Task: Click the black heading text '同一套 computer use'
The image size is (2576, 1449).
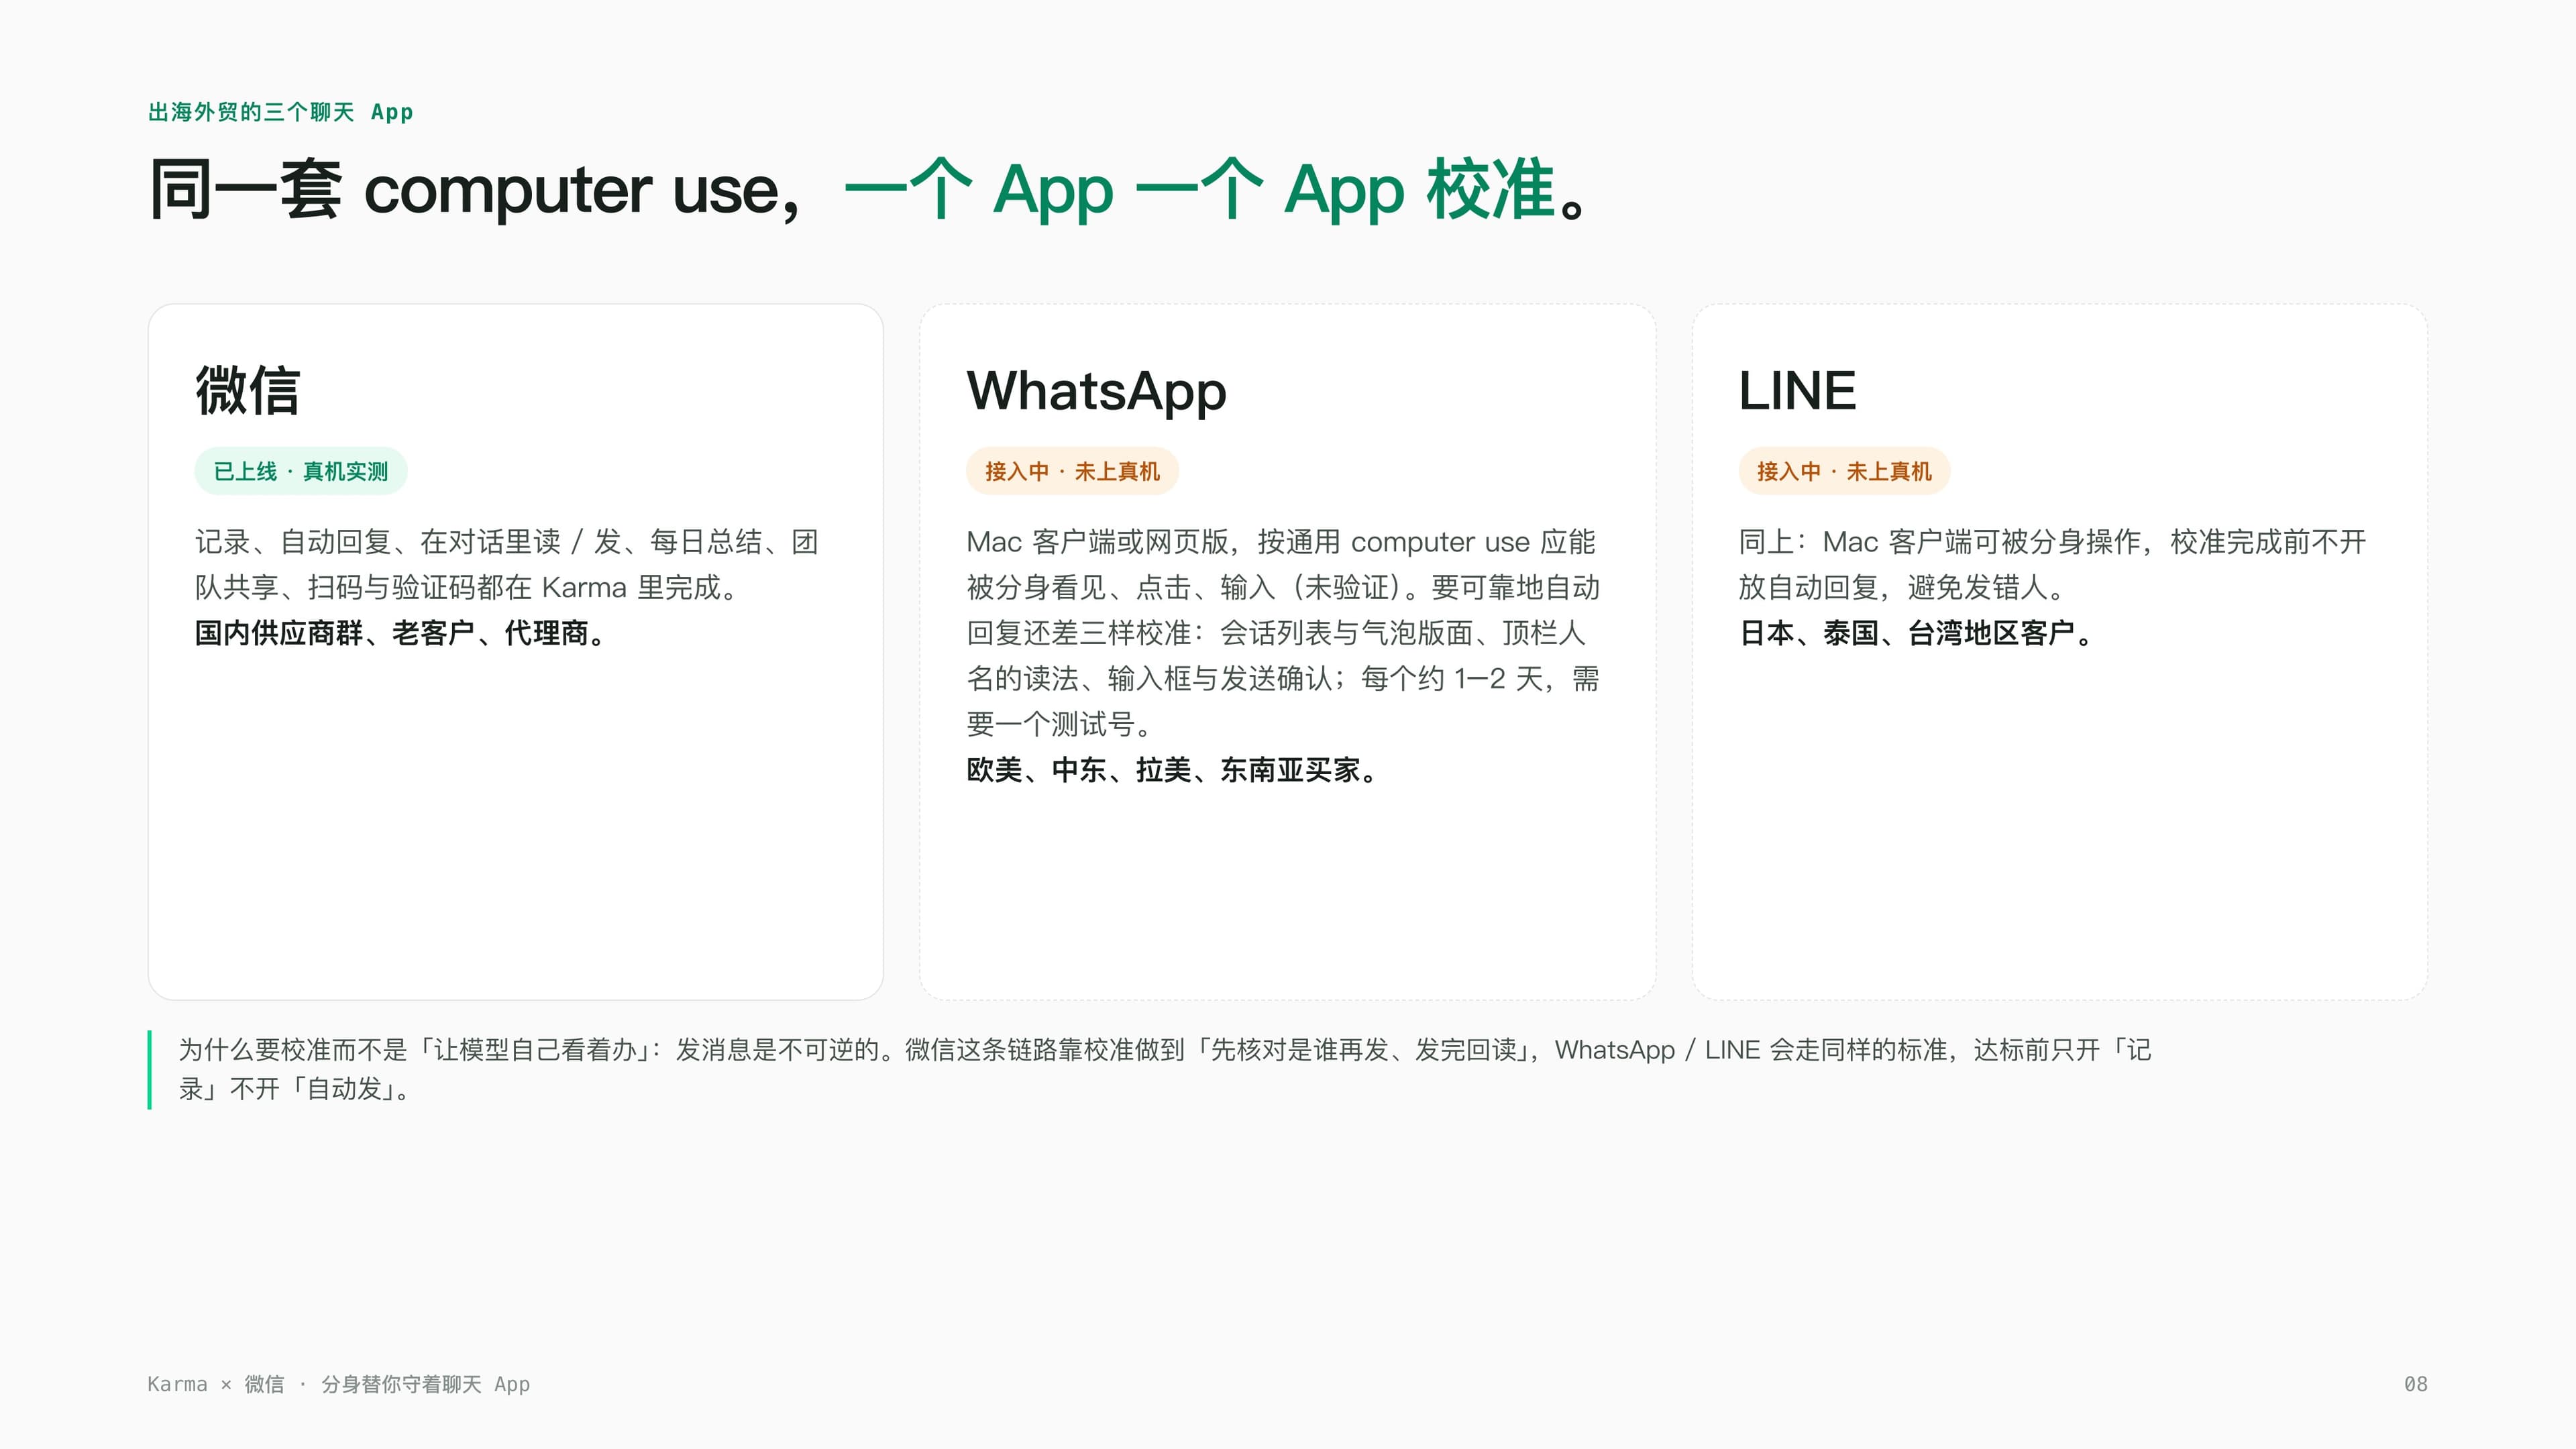Action: click(x=465, y=190)
